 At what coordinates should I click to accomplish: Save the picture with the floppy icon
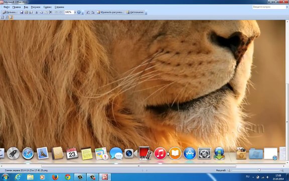[22, 12]
